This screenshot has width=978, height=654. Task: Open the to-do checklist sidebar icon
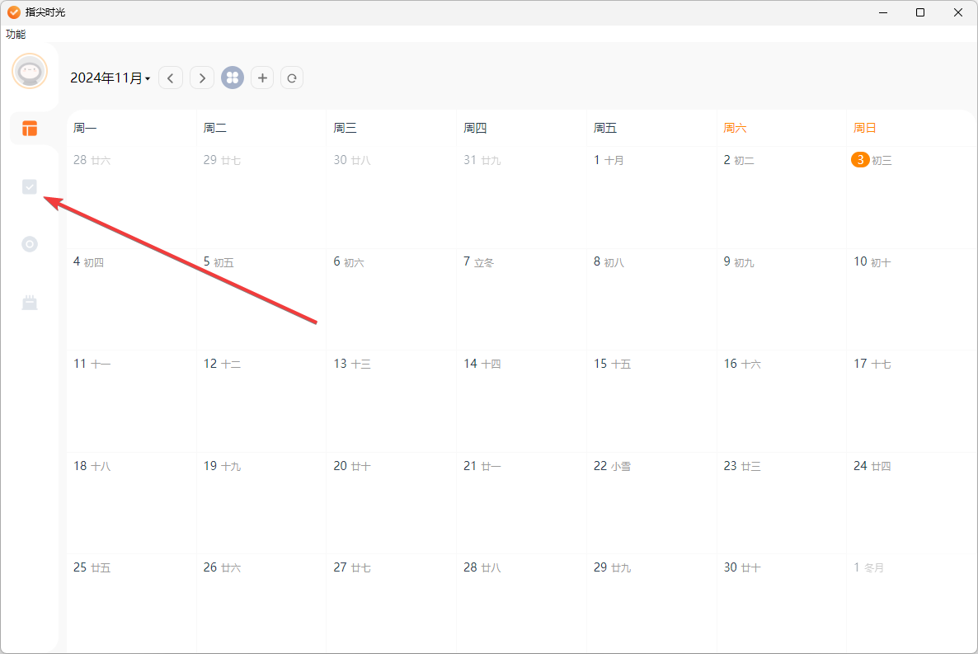coord(30,186)
